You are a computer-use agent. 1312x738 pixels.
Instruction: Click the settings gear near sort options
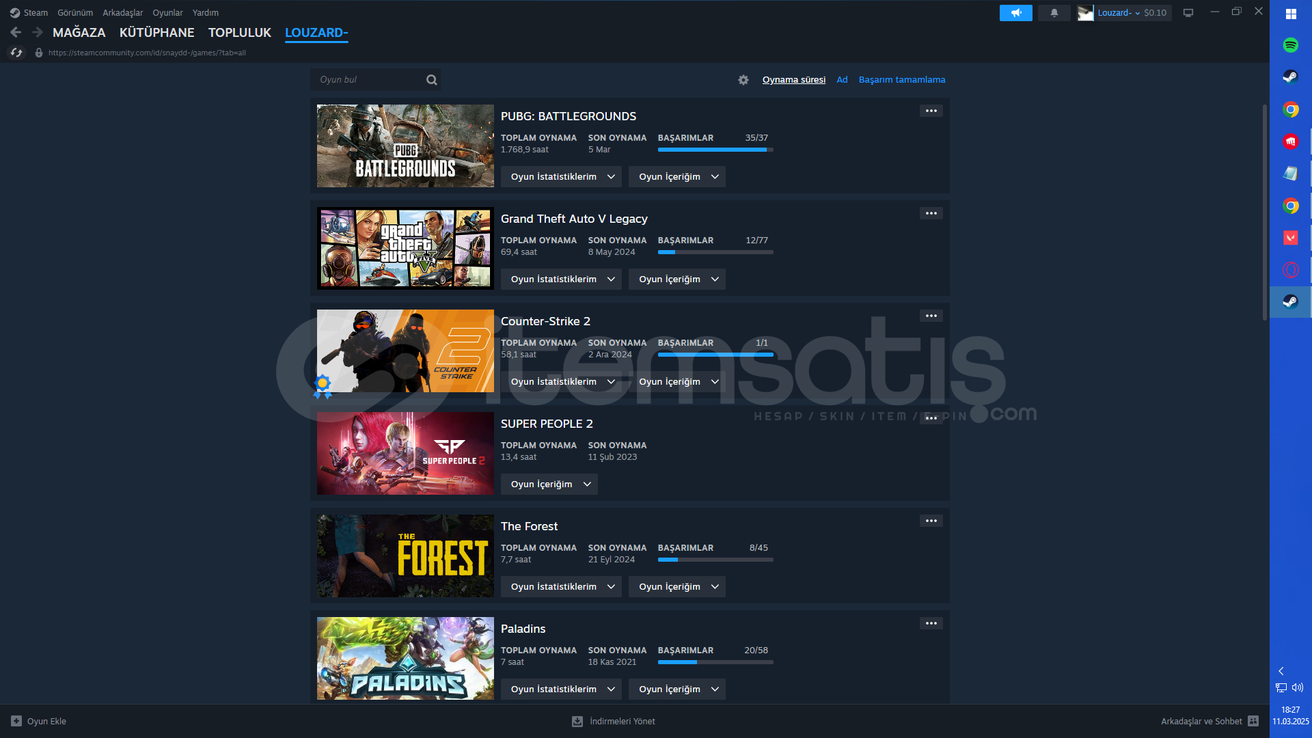[x=743, y=80]
